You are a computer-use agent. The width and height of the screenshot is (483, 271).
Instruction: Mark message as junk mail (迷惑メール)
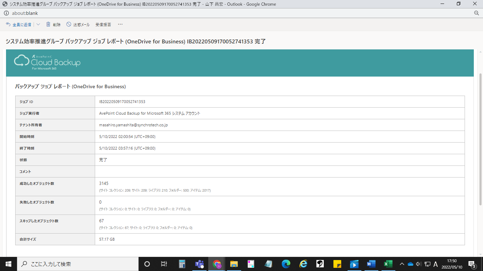click(78, 25)
